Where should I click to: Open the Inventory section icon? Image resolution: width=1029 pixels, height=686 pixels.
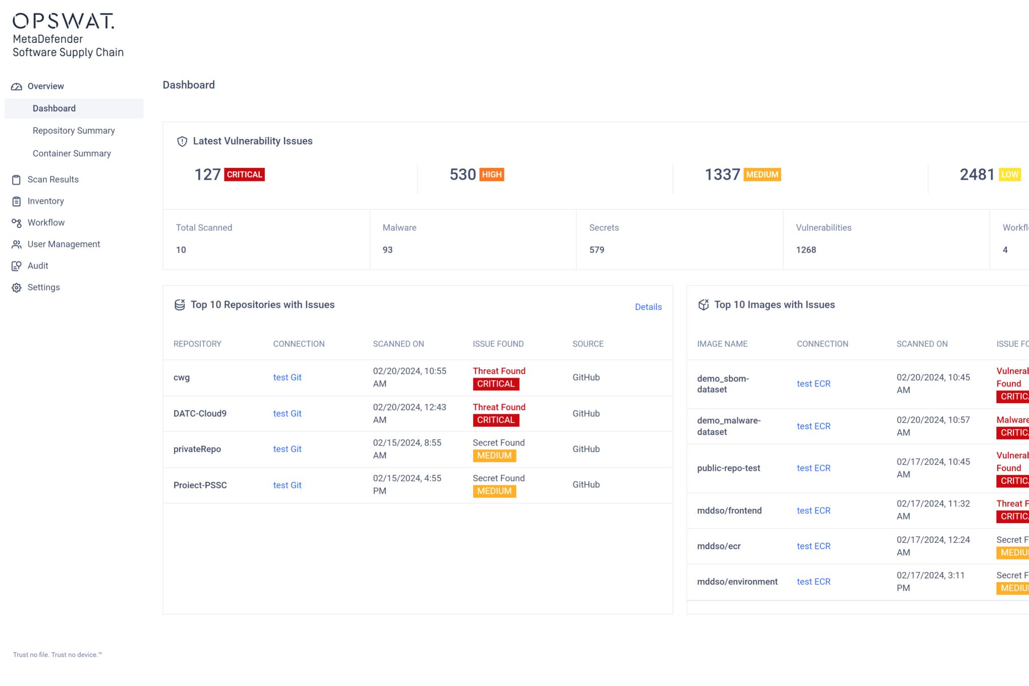tap(17, 201)
